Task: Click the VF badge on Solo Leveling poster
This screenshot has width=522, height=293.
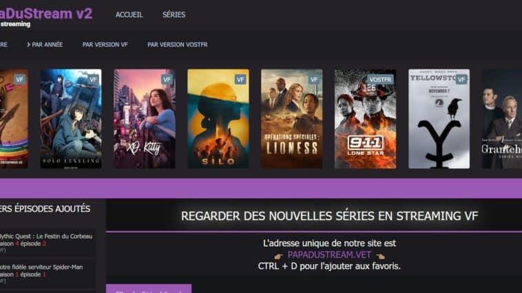Action: pyautogui.click(x=93, y=80)
